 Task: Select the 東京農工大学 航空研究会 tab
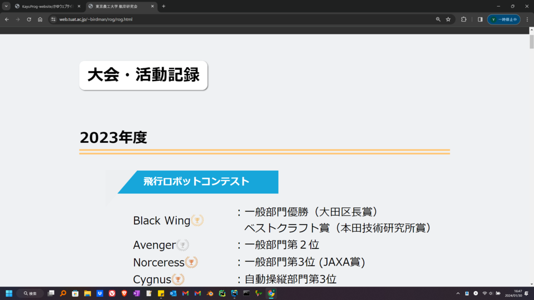120,6
